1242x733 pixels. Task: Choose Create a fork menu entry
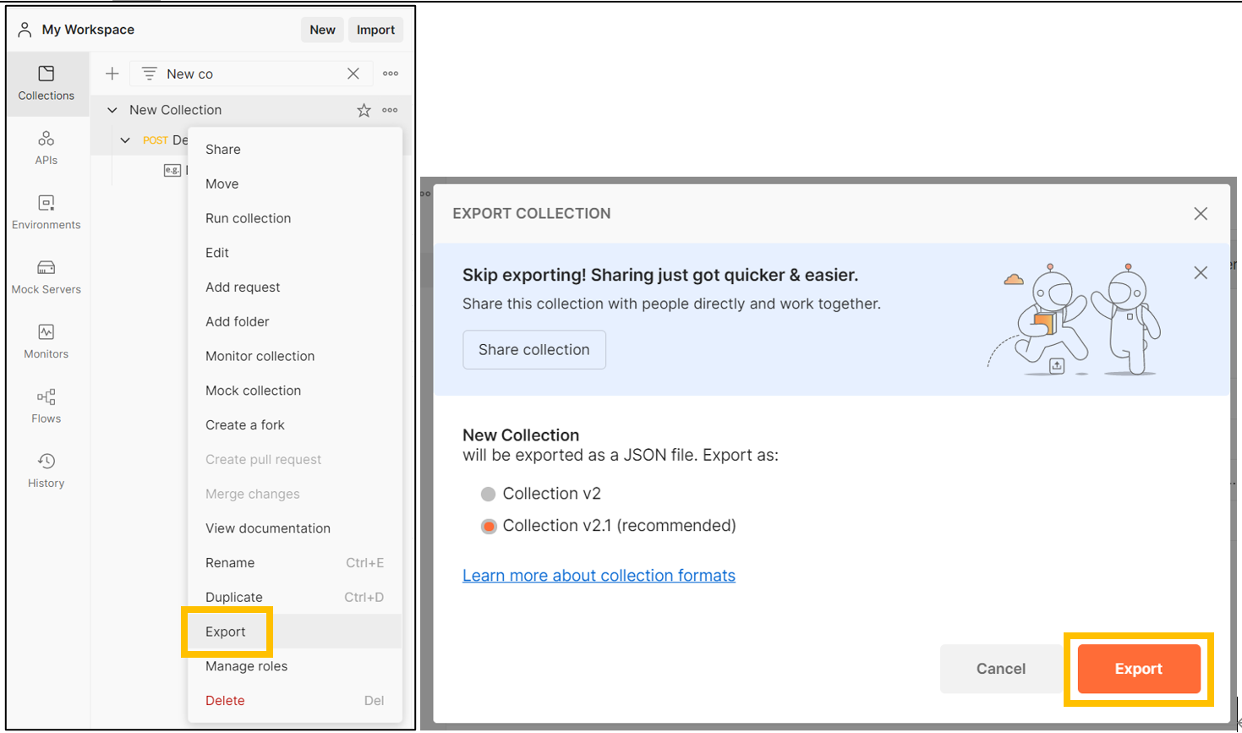(x=294, y=425)
